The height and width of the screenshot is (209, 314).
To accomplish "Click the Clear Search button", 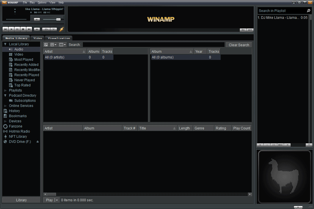I will [x=239, y=45].
